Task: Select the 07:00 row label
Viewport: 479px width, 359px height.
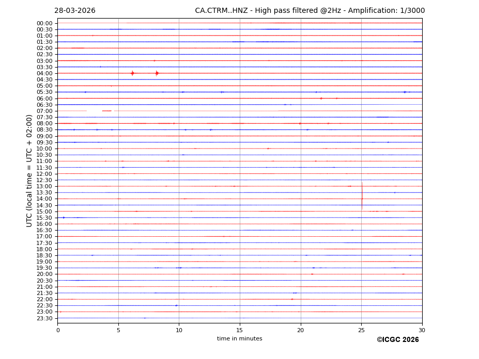Action: pos(44,111)
